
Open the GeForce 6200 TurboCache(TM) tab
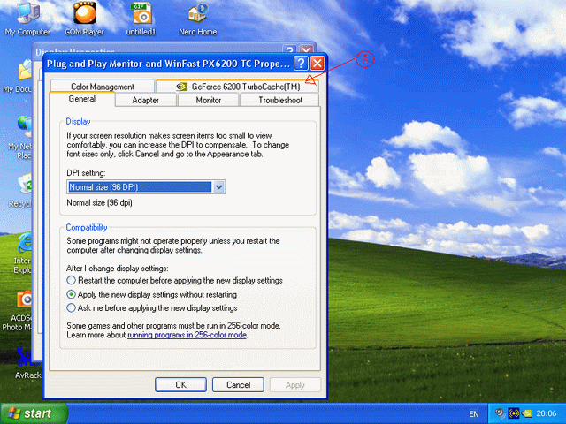(x=238, y=87)
